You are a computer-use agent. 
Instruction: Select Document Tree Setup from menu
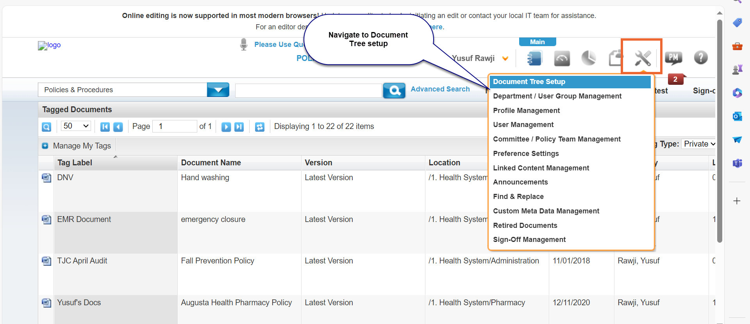(529, 82)
